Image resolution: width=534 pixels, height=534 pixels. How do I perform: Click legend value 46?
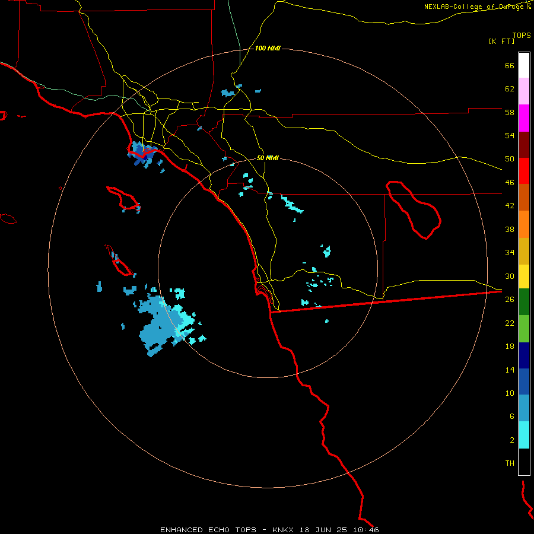tap(510, 182)
